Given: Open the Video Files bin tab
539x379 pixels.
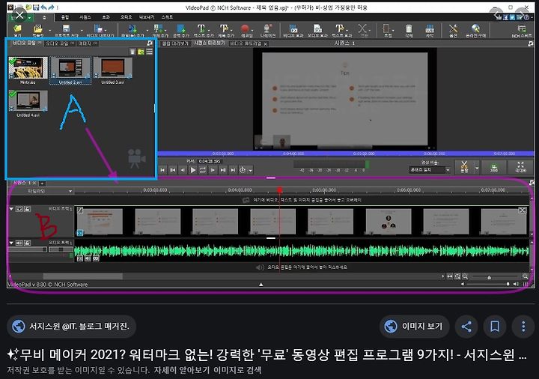Looking at the screenshot, I should point(26,43).
